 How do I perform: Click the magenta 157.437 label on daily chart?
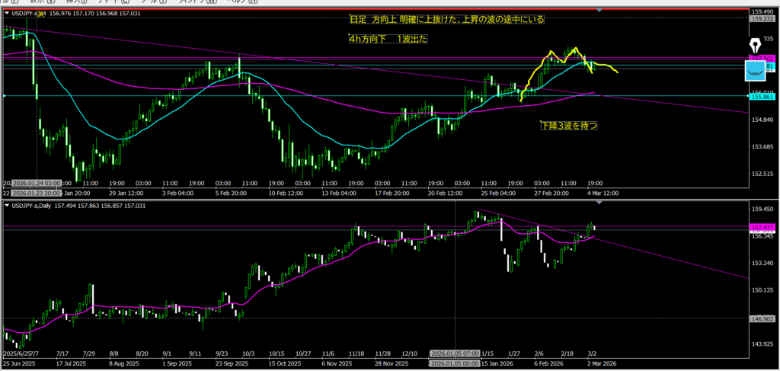click(761, 227)
